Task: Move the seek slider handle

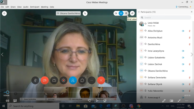Action: (x=8, y=92)
